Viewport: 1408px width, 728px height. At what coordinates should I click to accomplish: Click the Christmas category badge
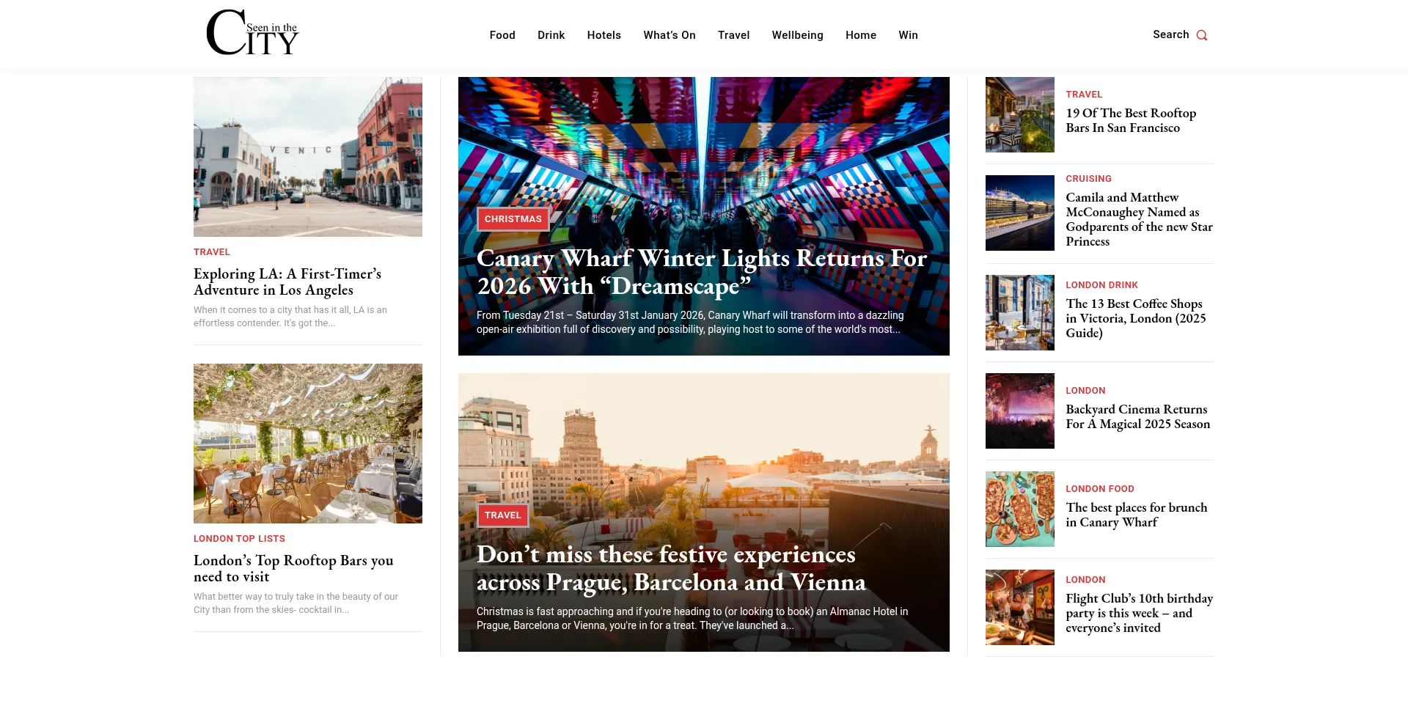click(x=513, y=219)
